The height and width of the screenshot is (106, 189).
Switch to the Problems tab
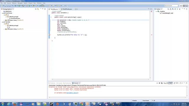click(x=52, y=83)
